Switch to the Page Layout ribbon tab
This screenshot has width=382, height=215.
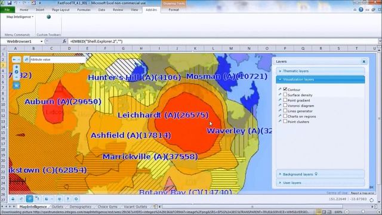coord(61,10)
